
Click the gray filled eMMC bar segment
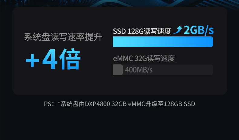click(118, 70)
